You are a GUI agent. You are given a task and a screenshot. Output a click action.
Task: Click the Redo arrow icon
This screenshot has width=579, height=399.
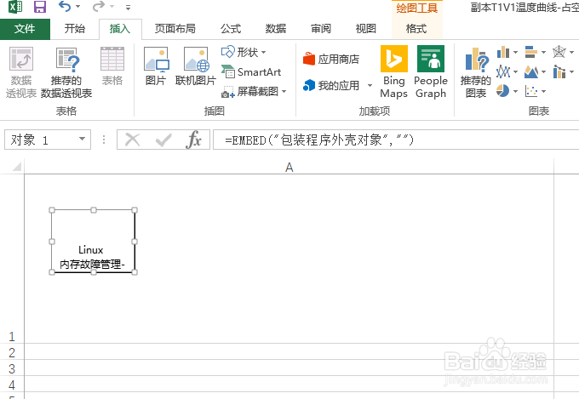point(99,6)
